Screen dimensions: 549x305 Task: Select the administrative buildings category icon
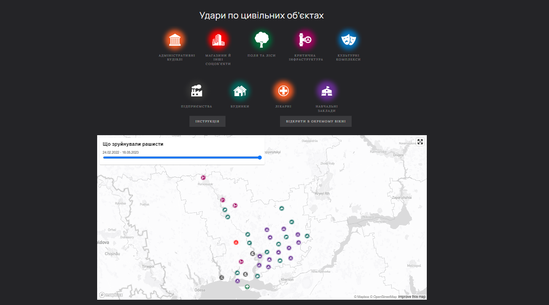pos(175,40)
